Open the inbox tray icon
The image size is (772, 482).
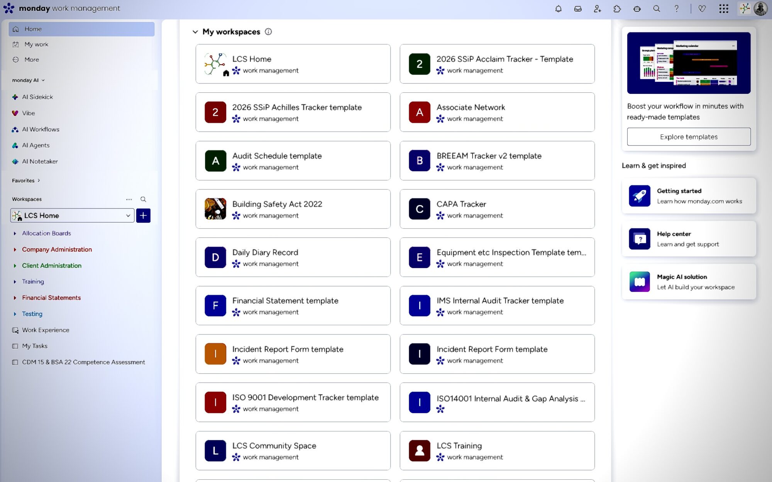click(577, 8)
